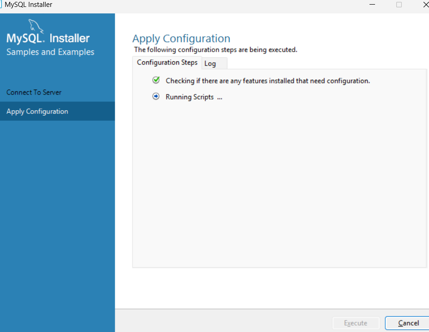Click the MySQL dolphin logo

(x=36, y=26)
